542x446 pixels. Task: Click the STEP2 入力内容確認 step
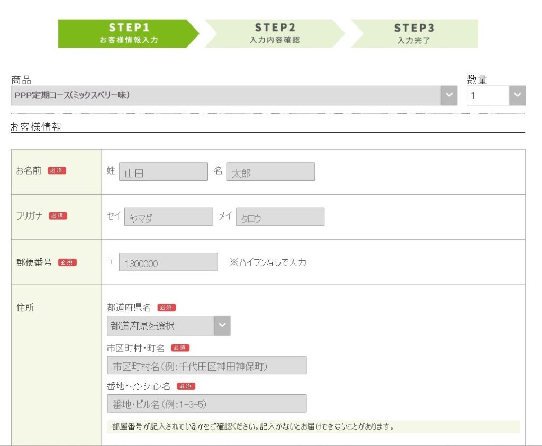point(274,33)
